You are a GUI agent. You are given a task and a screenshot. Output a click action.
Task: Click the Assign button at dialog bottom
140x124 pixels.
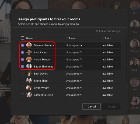[x=111, y=106]
